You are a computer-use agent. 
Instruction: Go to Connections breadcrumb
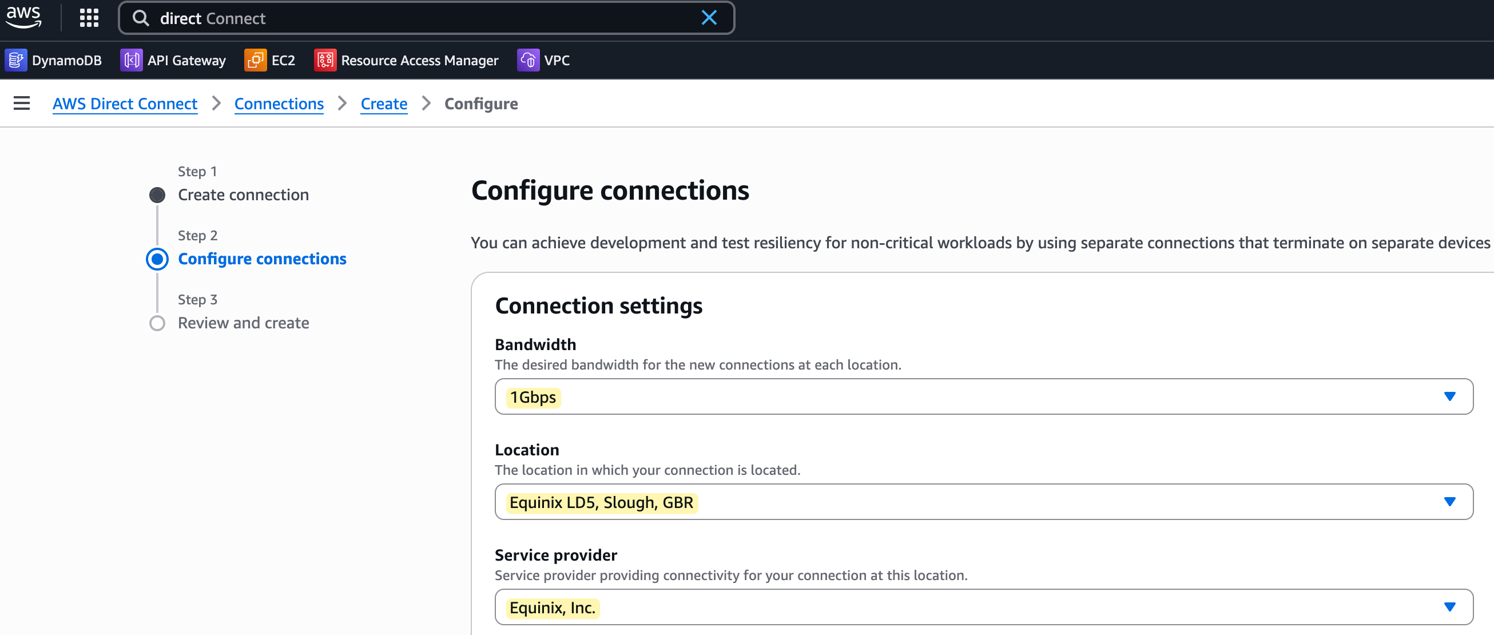coord(279,104)
